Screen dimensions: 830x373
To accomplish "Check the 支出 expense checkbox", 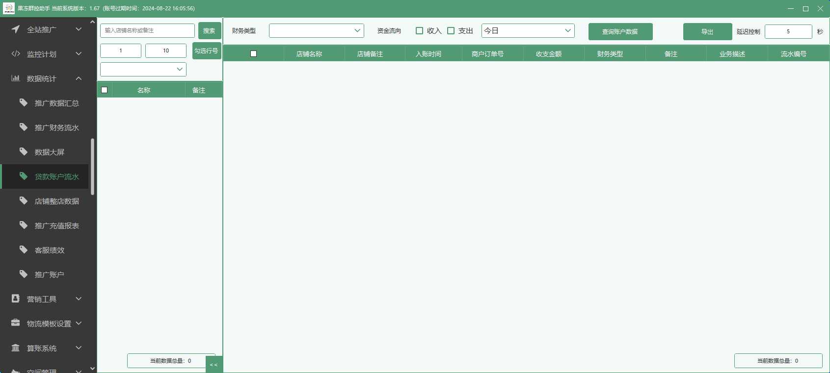I will pyautogui.click(x=451, y=30).
